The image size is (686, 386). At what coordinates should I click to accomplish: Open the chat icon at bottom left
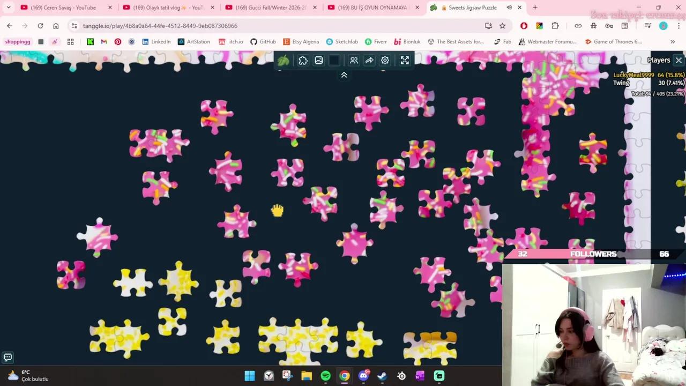[8, 357]
